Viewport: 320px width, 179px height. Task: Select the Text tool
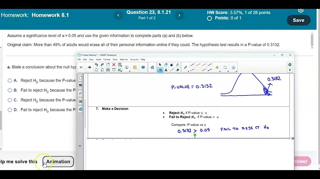[x=166, y=70]
